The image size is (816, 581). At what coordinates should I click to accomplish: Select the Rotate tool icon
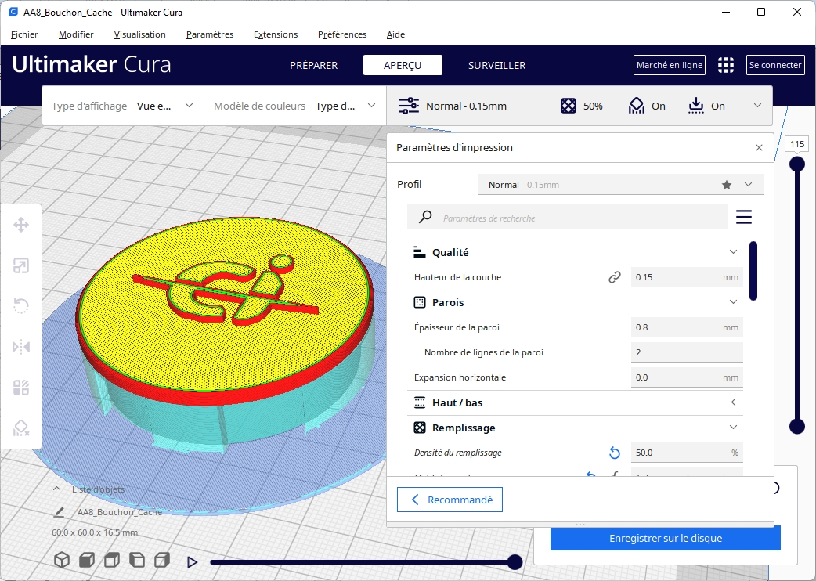click(x=21, y=306)
